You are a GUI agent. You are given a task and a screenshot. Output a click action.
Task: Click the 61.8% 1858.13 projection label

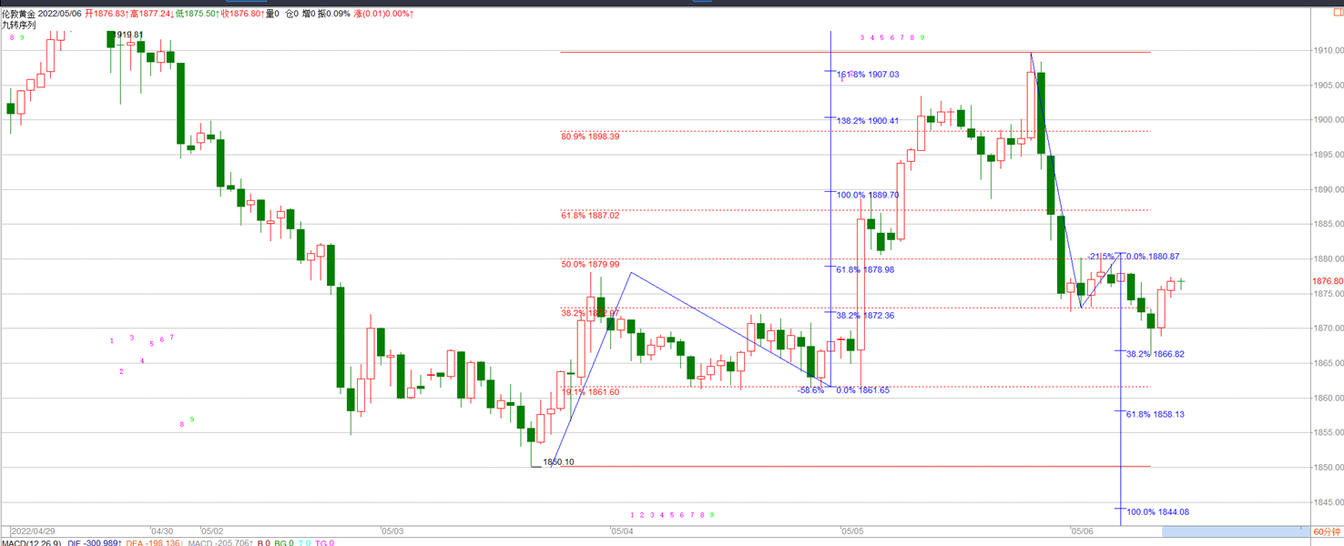(1156, 414)
